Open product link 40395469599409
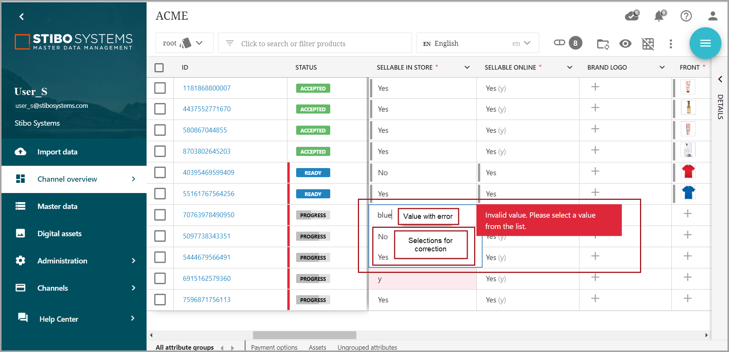Viewport: 729px width, 352px height. point(208,173)
